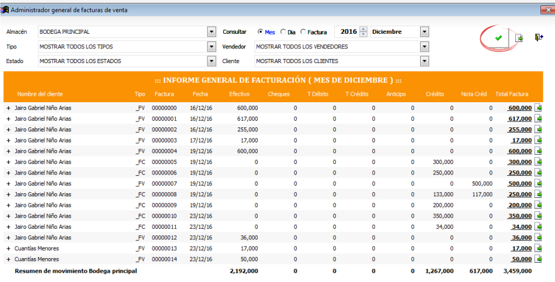Expand row of invoice 00000003
Viewport: 555px width, 282px height.
tap(9, 141)
